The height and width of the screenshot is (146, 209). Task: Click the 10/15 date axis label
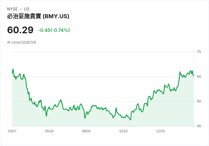(123, 131)
